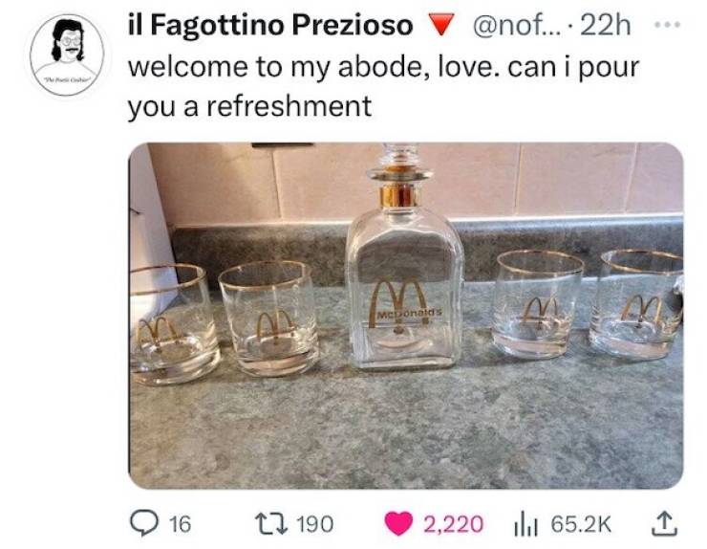Click the reply speech bubble icon
This screenshot has height=549, width=707.
pyautogui.click(x=144, y=522)
